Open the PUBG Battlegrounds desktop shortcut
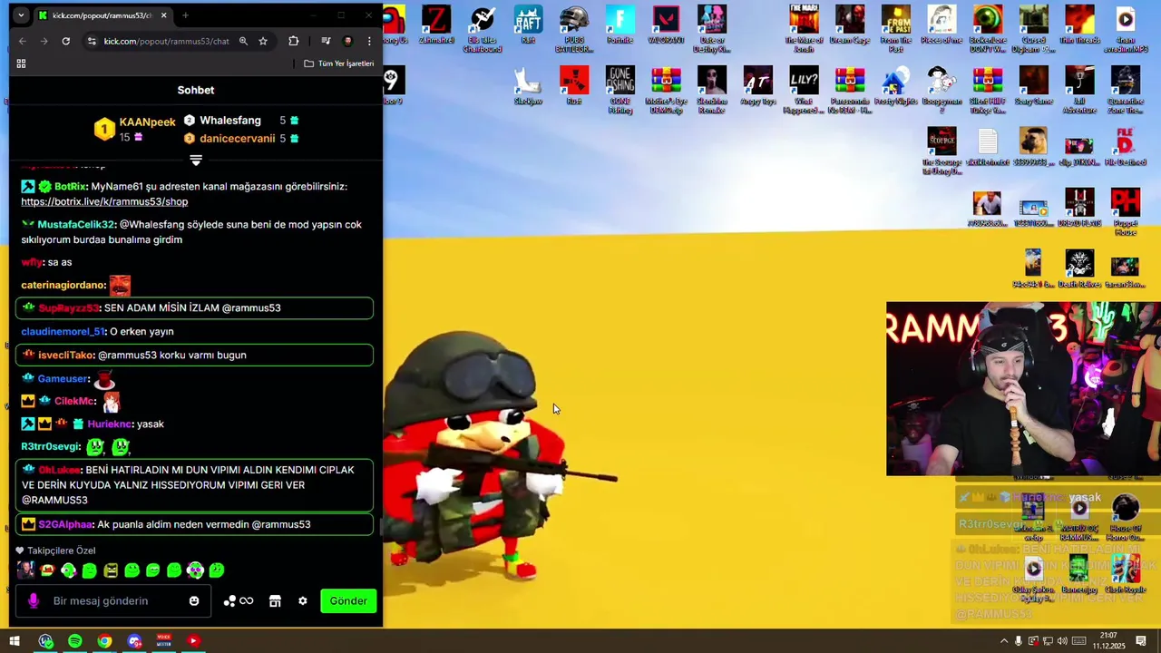 (573, 28)
